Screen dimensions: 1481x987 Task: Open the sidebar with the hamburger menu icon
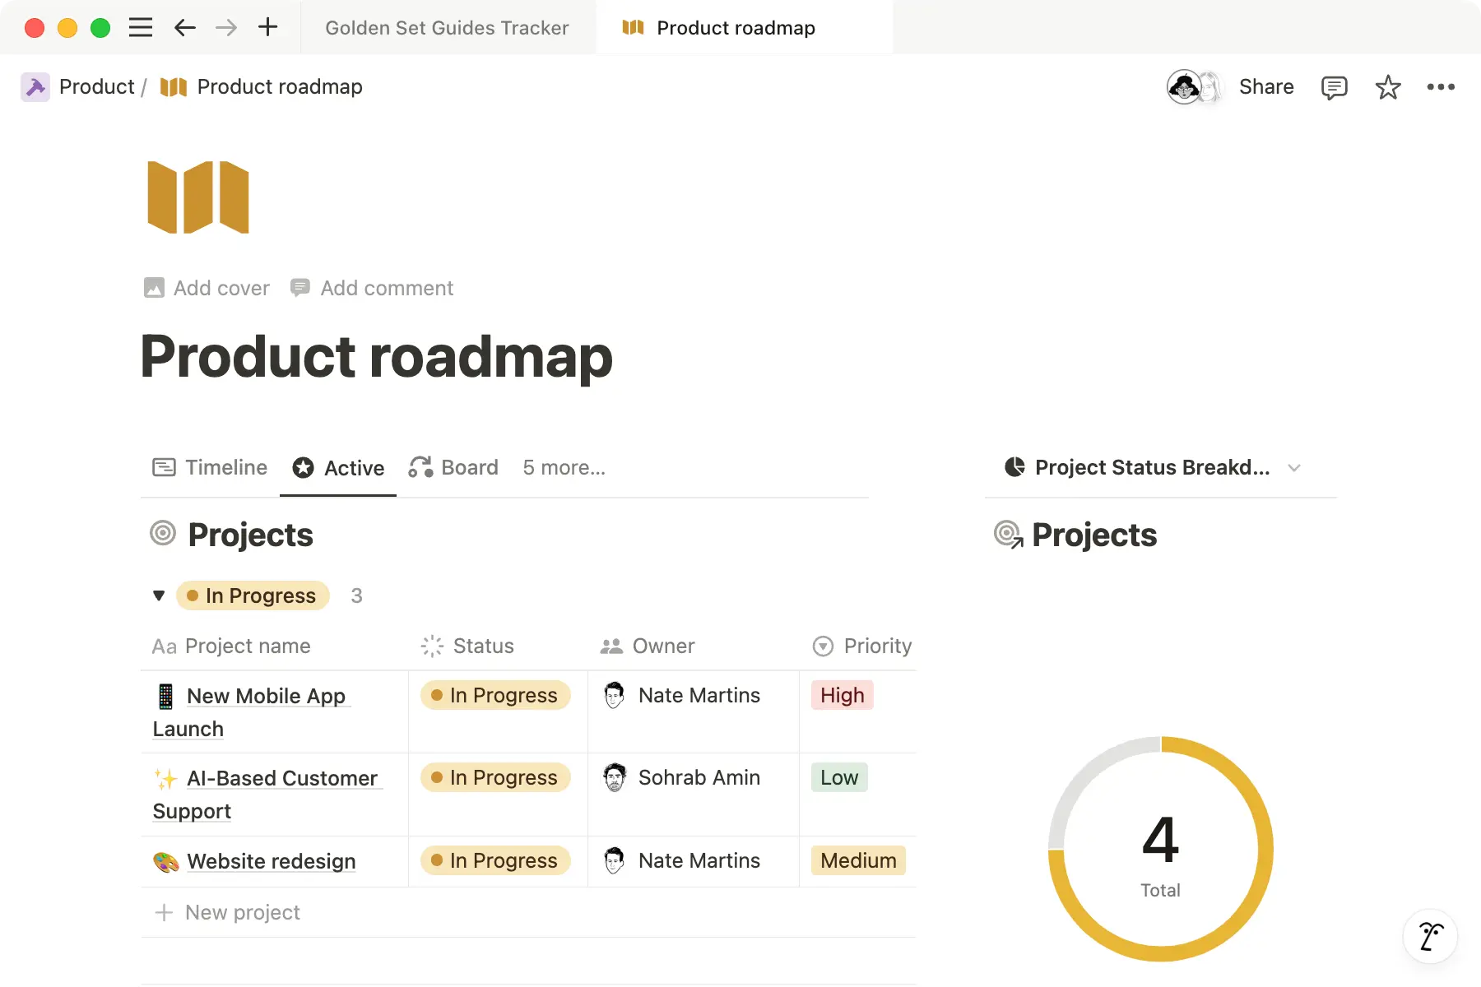coord(140,27)
